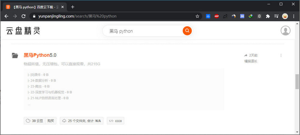Click the 21-NLP自然语言处理 row
300x135 pixels.
tap(48, 98)
